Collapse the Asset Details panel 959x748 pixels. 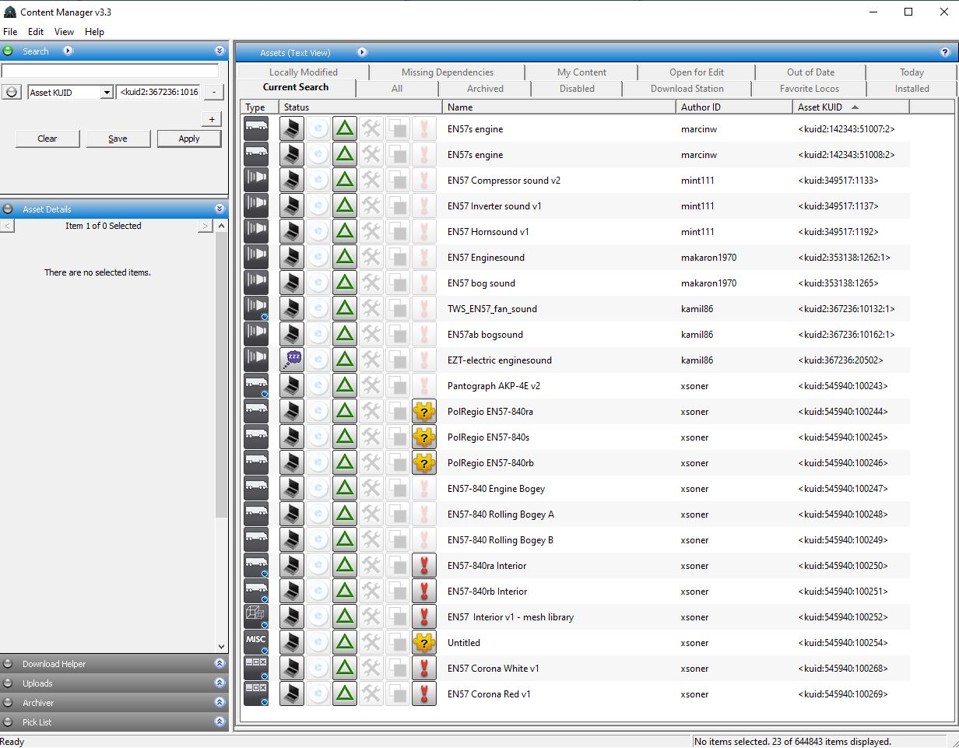[220, 209]
